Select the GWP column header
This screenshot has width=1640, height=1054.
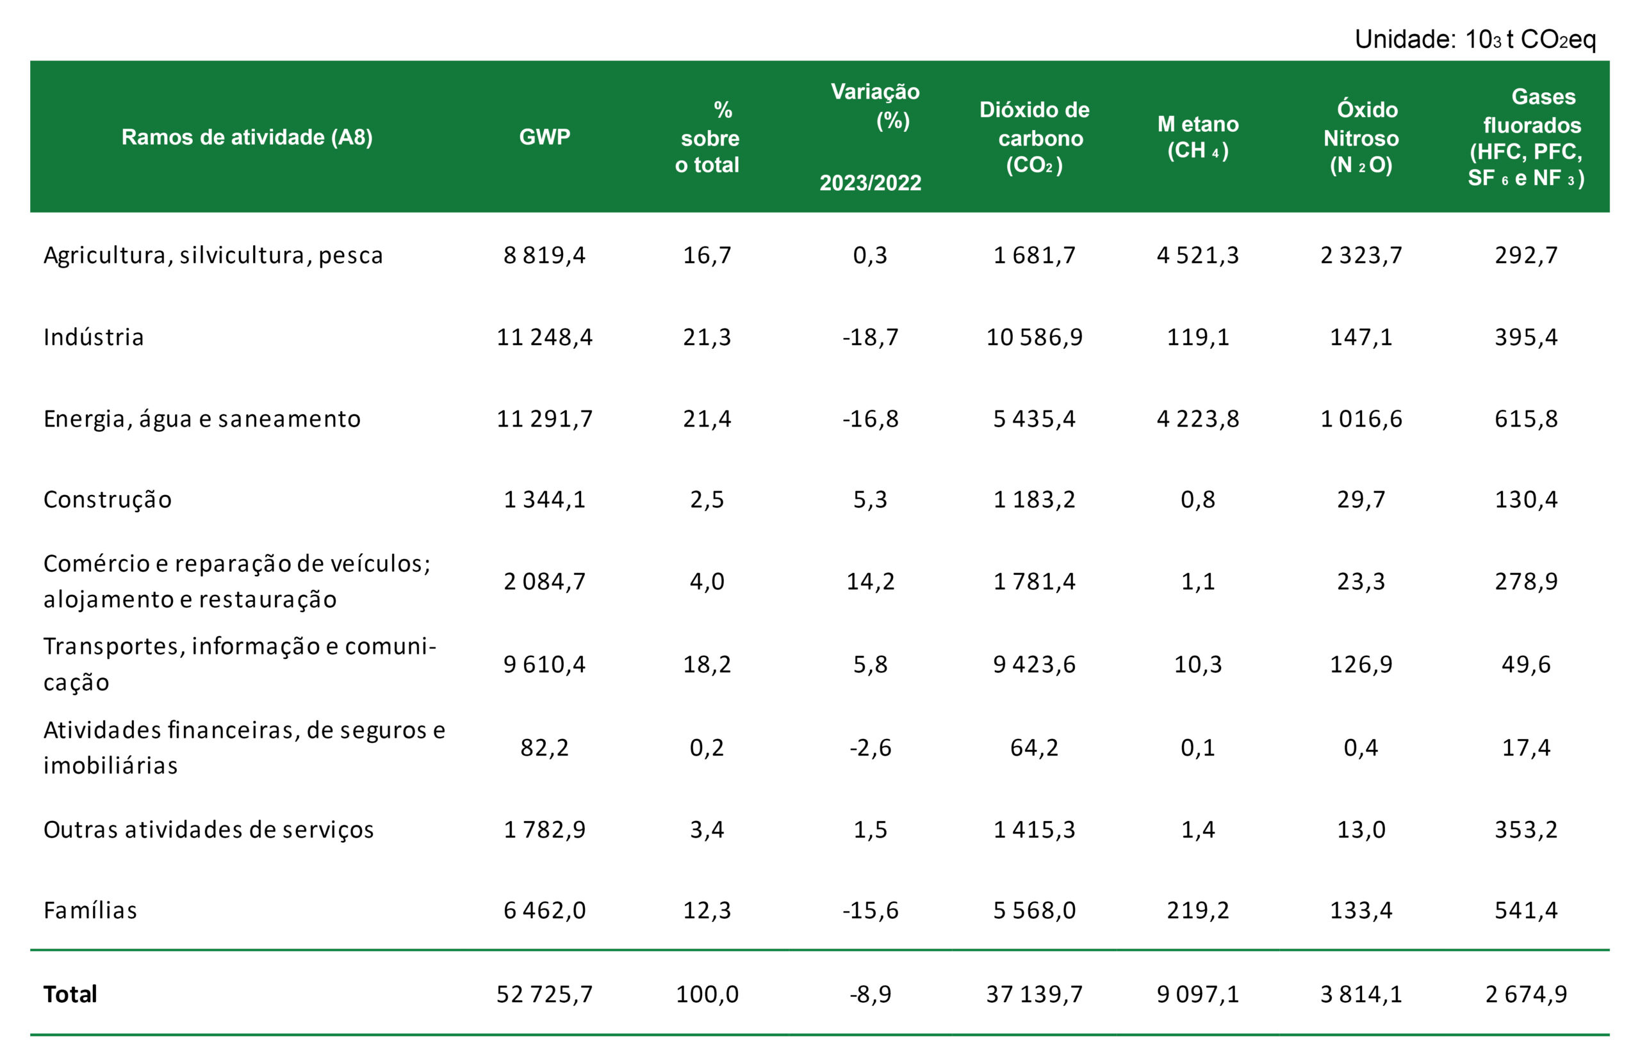coord(545,137)
